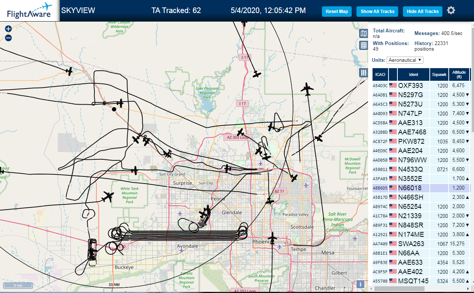Choose the AAE313 table row
474x293 pixels.
click(x=421, y=123)
